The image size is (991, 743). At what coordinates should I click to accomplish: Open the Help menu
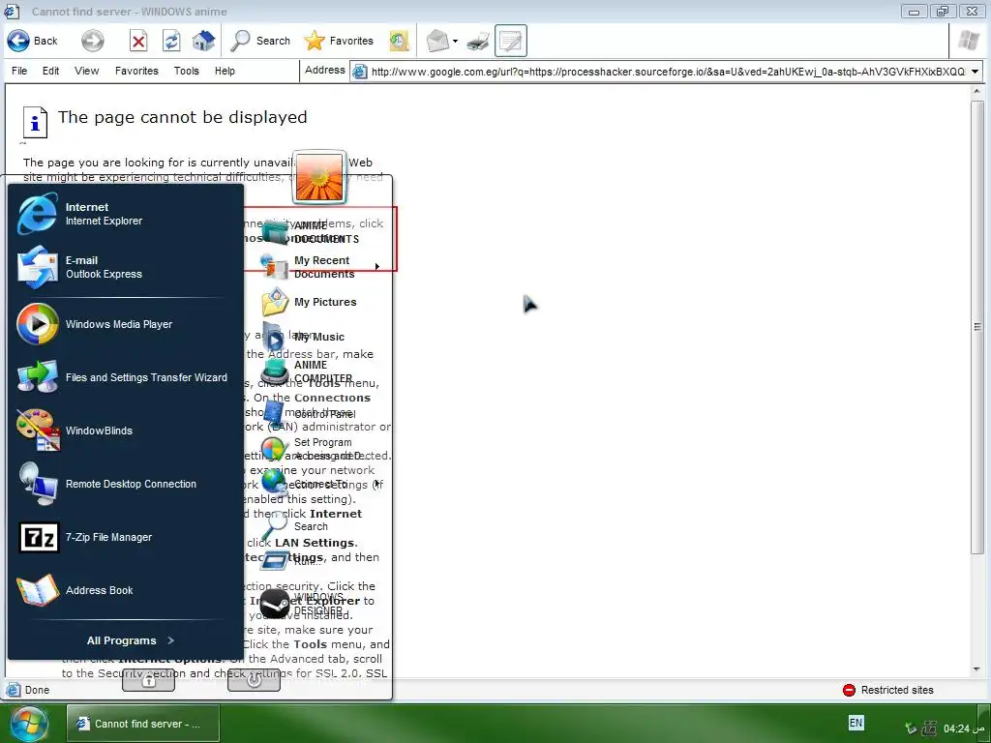(225, 71)
